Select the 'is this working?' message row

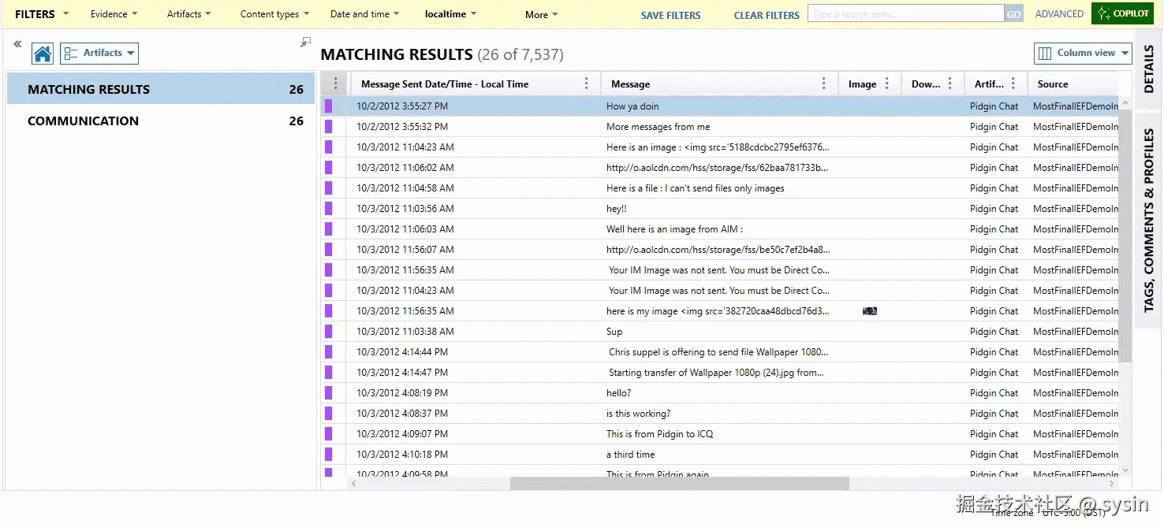(719, 414)
